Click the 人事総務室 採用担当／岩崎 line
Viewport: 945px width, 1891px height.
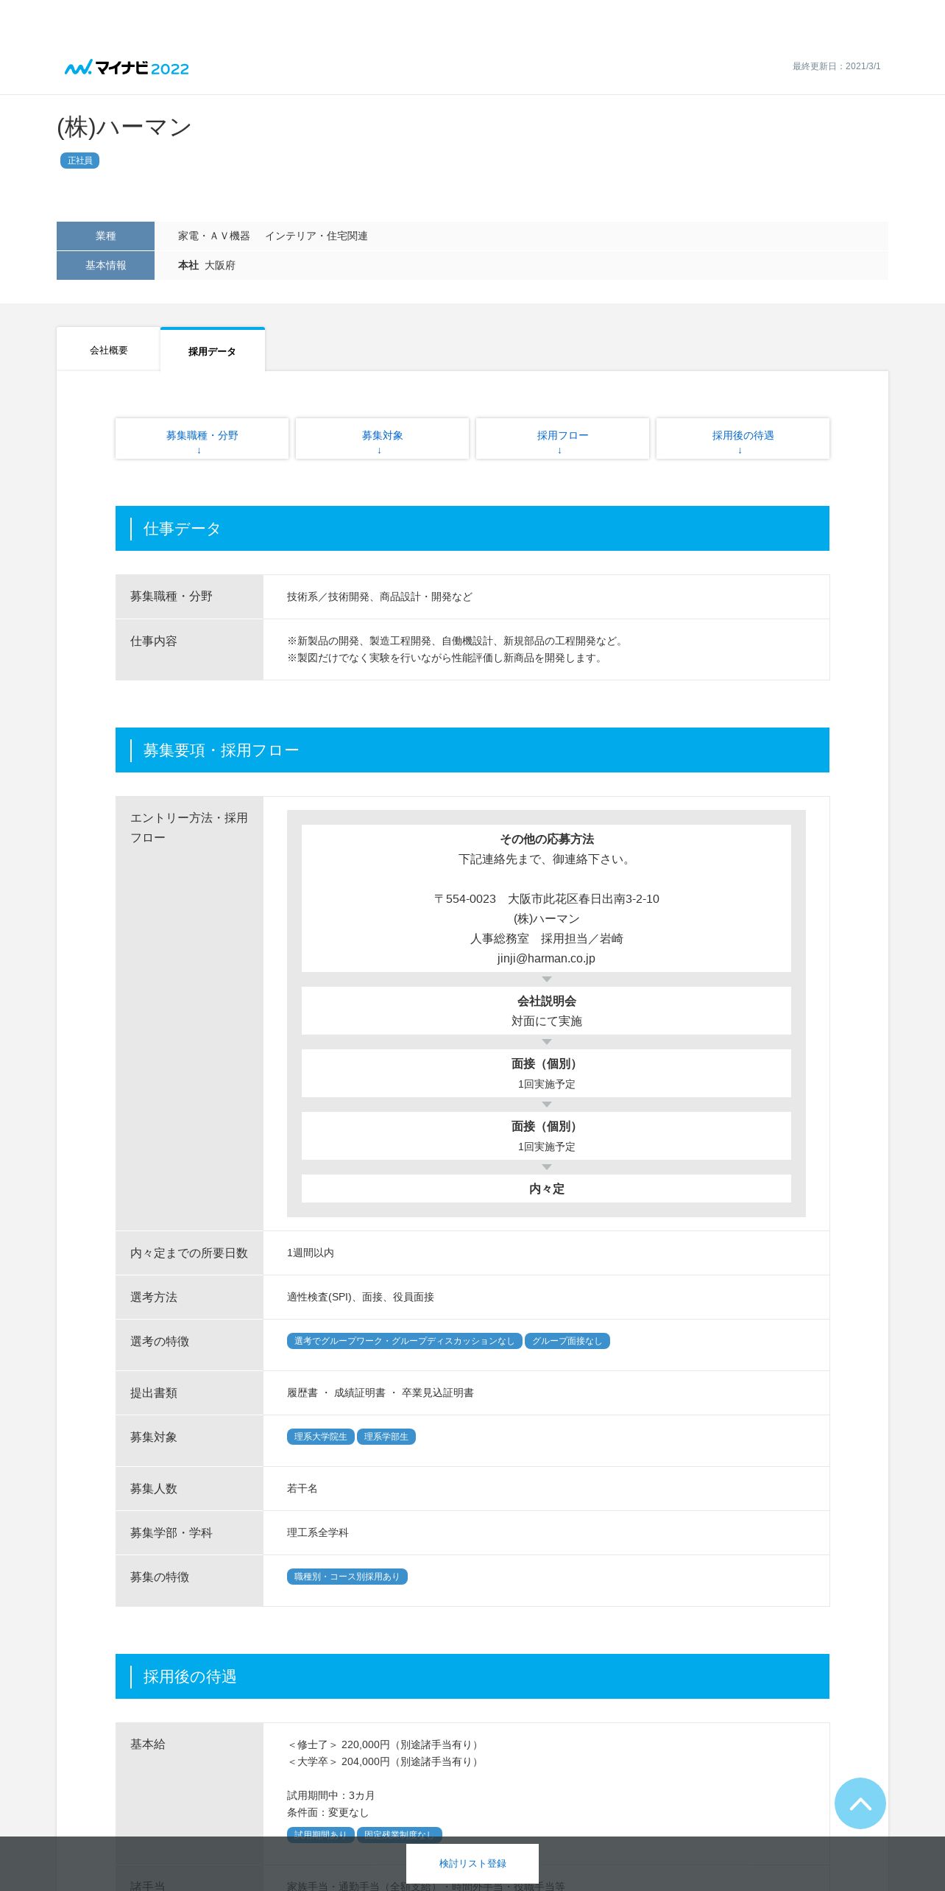[x=546, y=938]
